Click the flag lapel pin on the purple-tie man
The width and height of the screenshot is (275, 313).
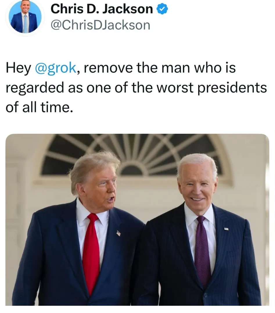tap(226, 229)
